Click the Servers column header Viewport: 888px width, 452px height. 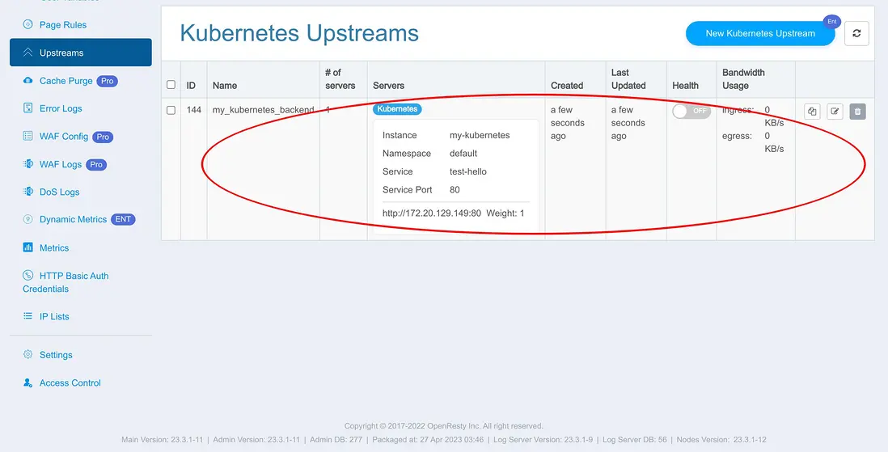[x=388, y=86]
